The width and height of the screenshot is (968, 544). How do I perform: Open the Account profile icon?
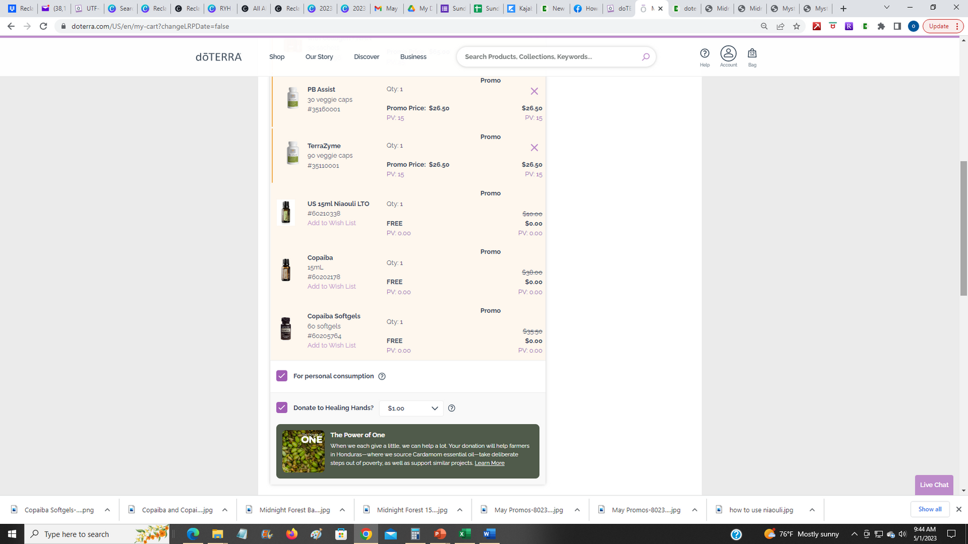click(x=728, y=54)
